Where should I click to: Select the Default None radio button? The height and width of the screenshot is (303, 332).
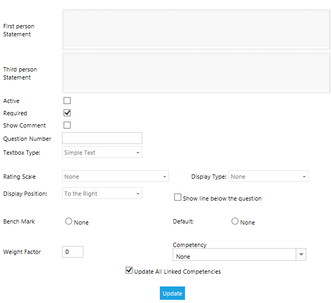(235, 221)
